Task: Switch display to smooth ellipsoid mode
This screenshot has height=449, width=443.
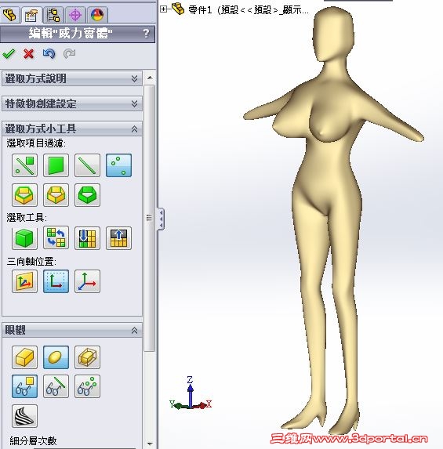Action: pyautogui.click(x=56, y=357)
